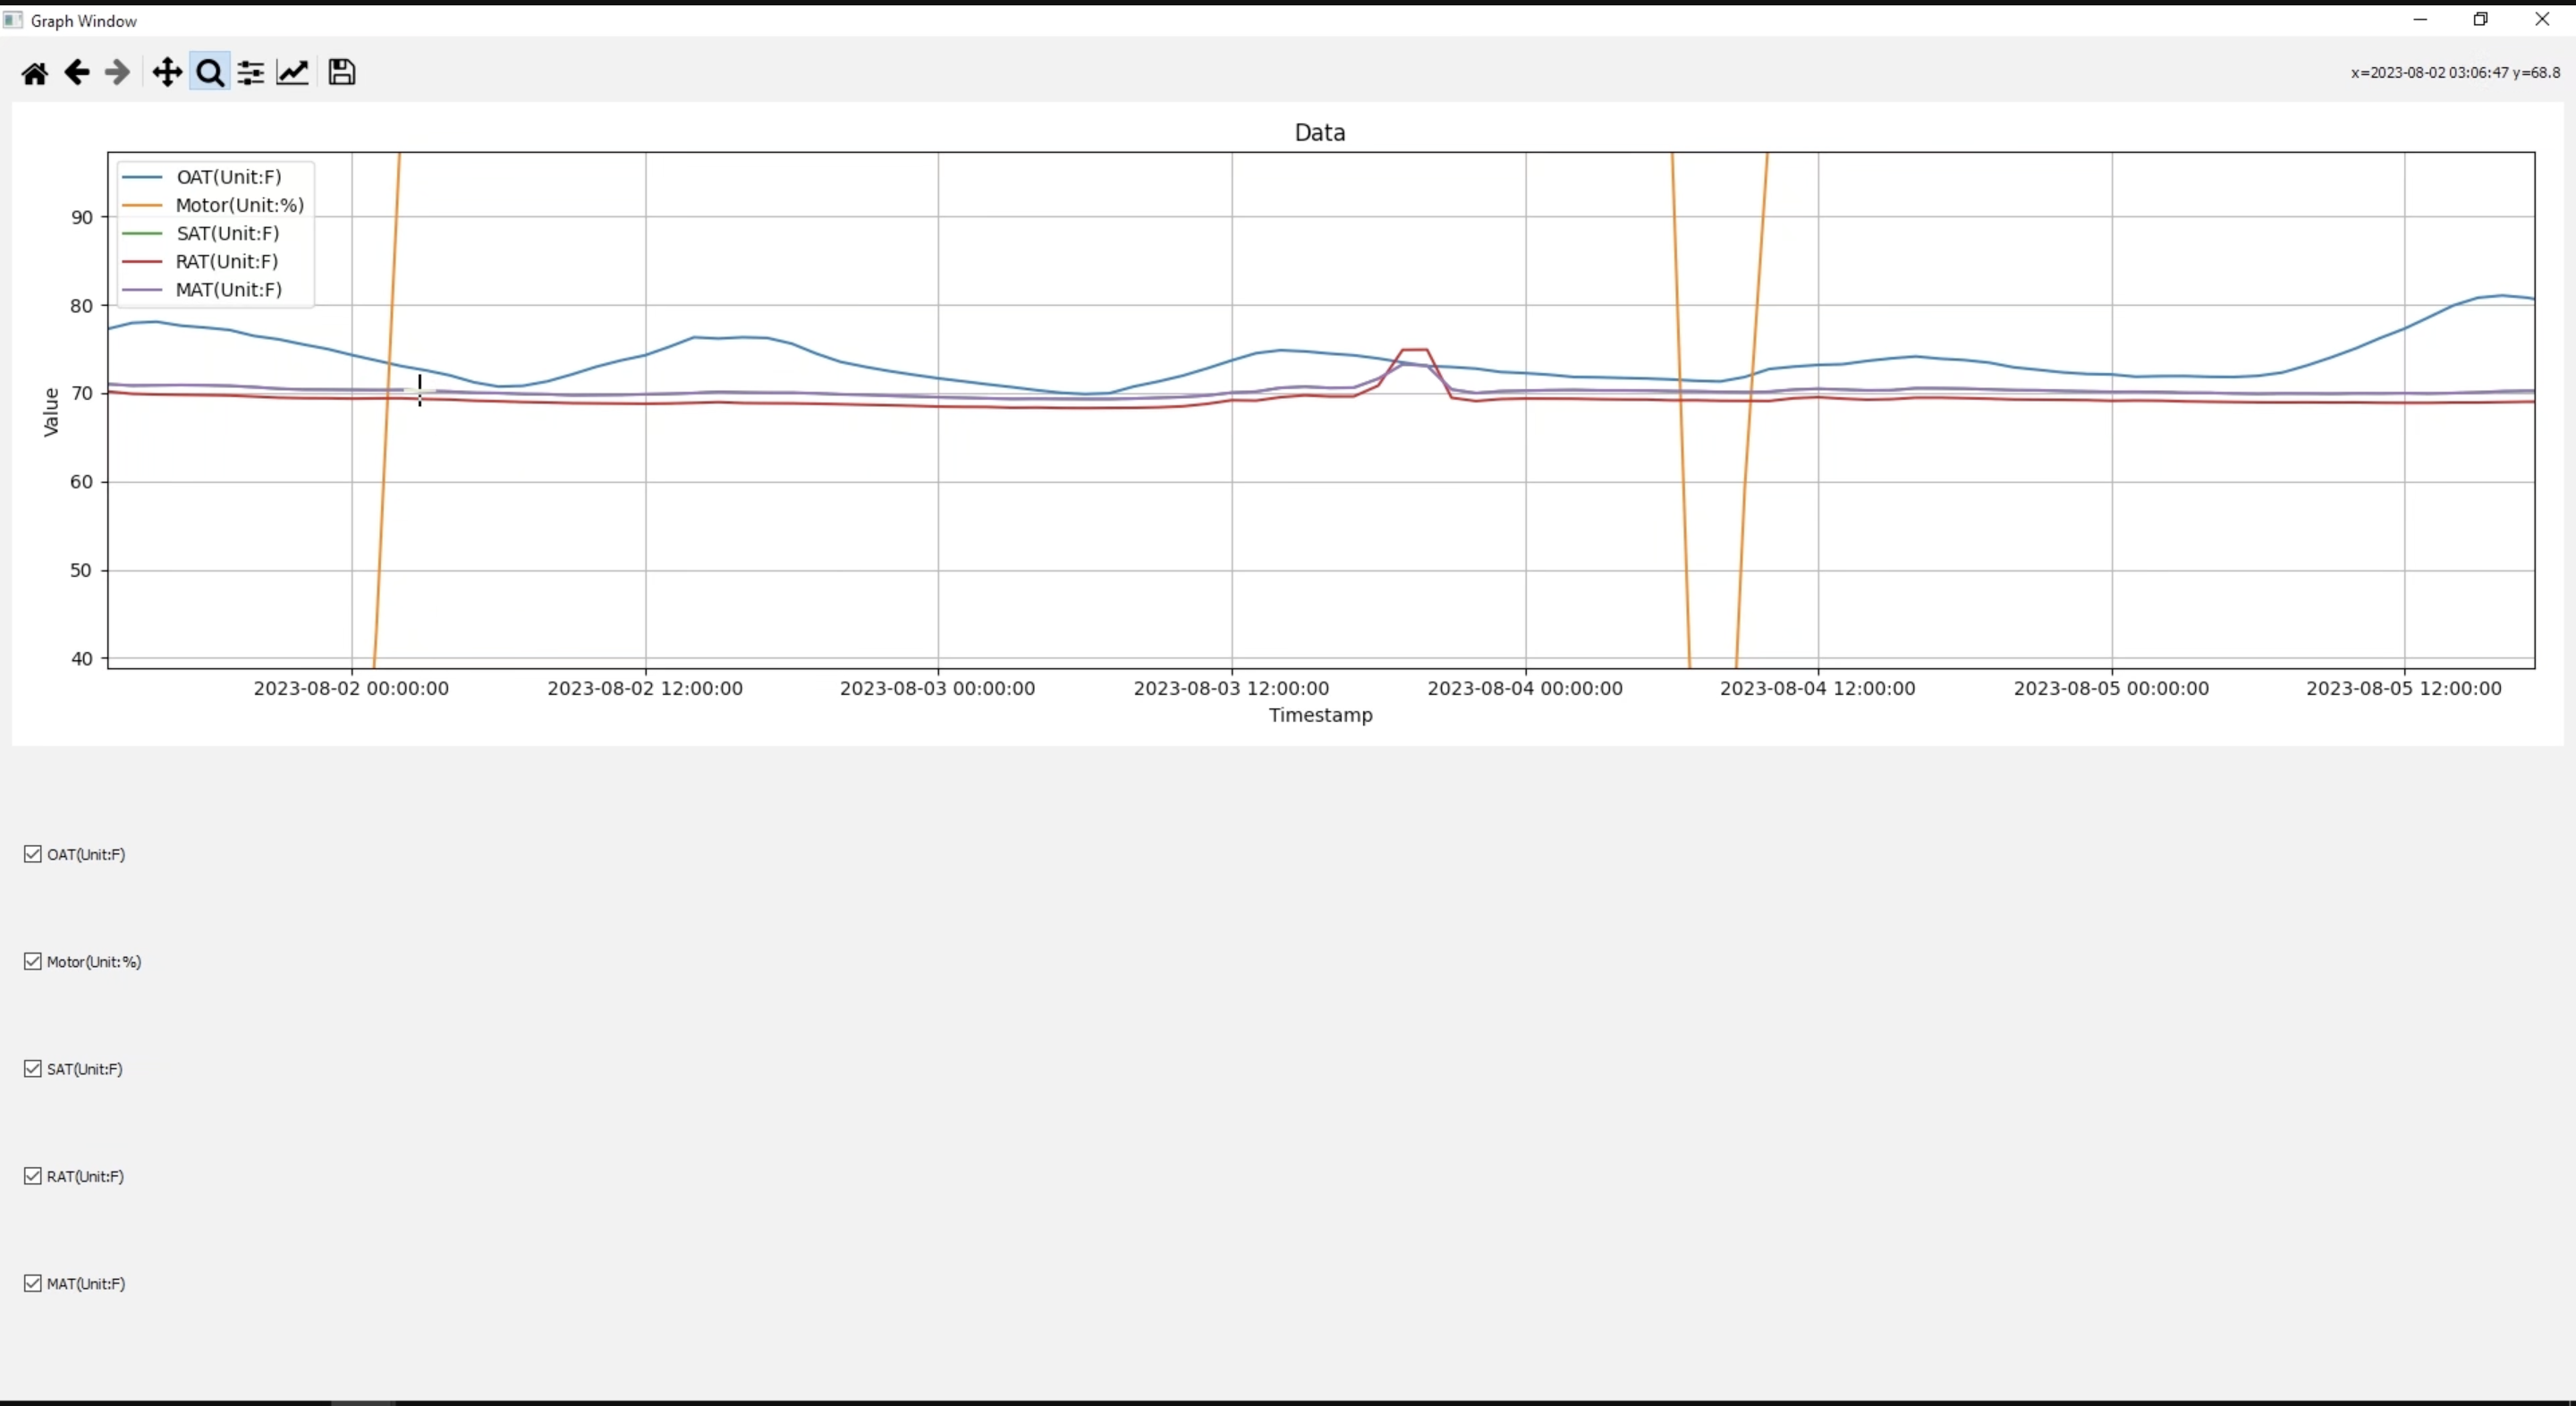Viewport: 2576px width, 1406px height.
Task: Restore down the Graph Window
Action: [x=2481, y=19]
